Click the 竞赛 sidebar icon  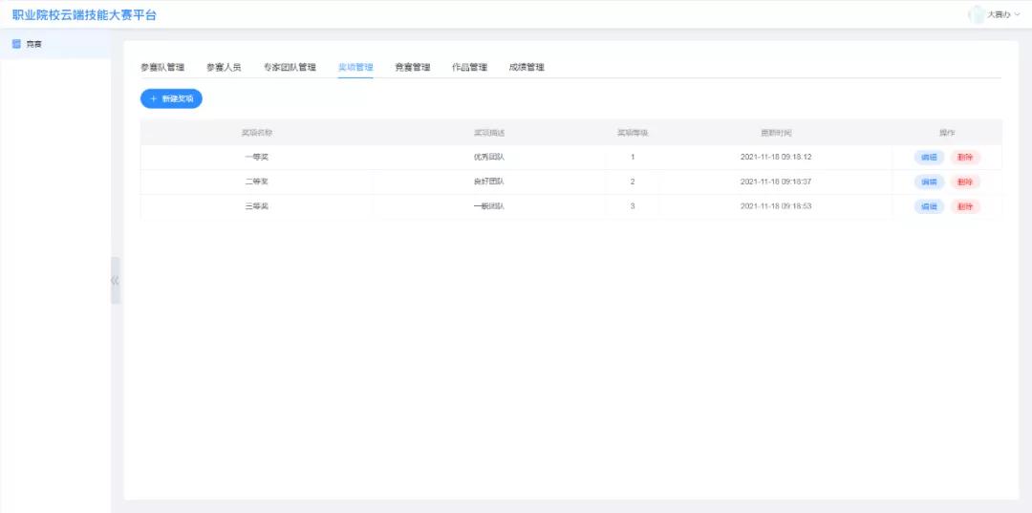[x=16, y=44]
